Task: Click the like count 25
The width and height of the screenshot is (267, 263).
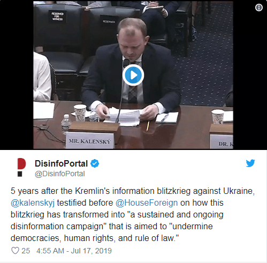Action: (26, 251)
